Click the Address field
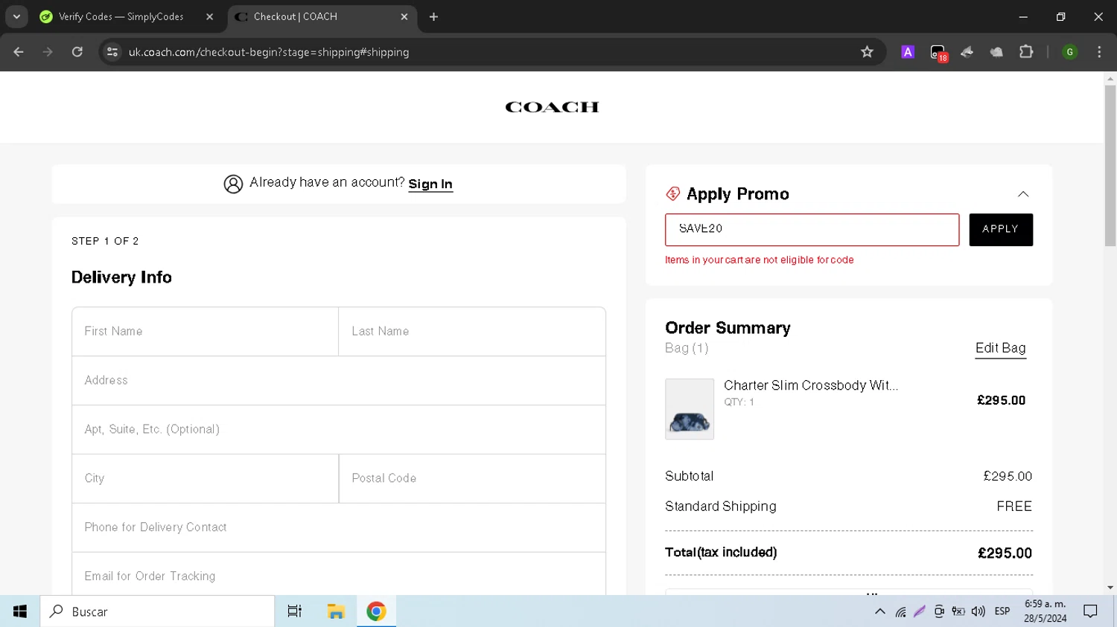The image size is (1117, 627). 339,381
